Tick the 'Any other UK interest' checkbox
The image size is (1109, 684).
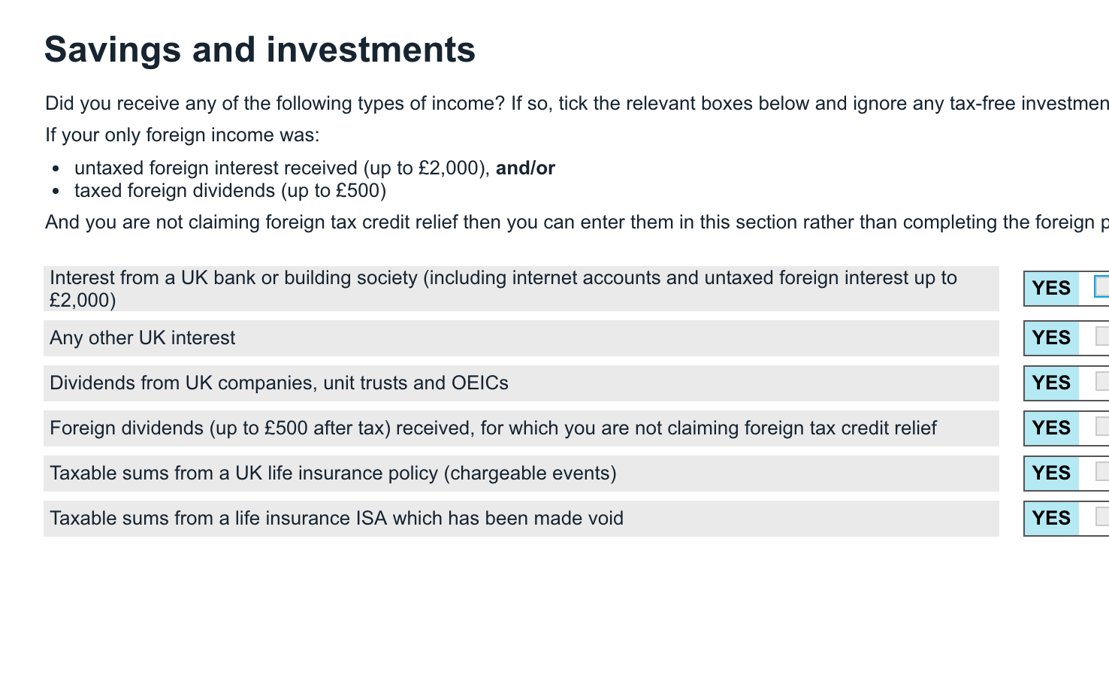coord(1101,337)
